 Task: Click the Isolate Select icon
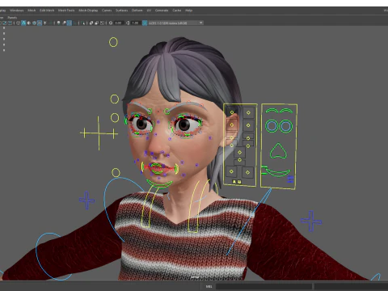tap(82, 23)
